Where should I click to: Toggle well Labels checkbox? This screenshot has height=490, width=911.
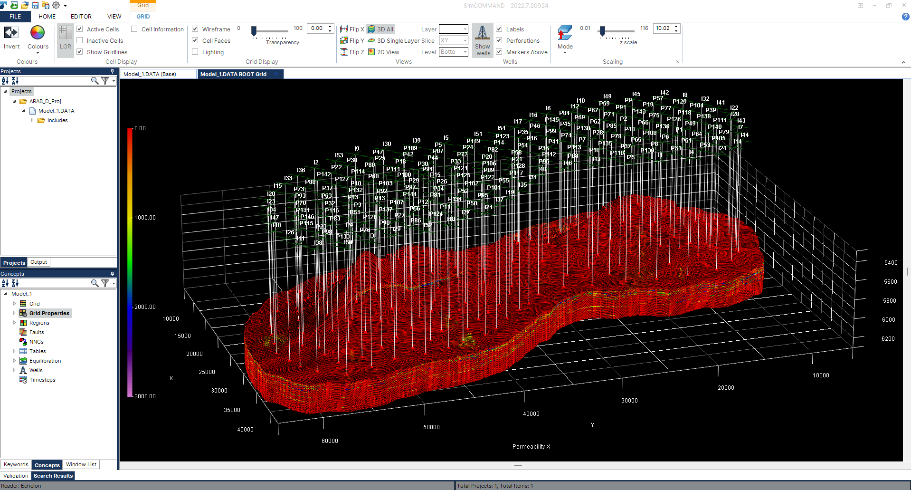(x=499, y=29)
